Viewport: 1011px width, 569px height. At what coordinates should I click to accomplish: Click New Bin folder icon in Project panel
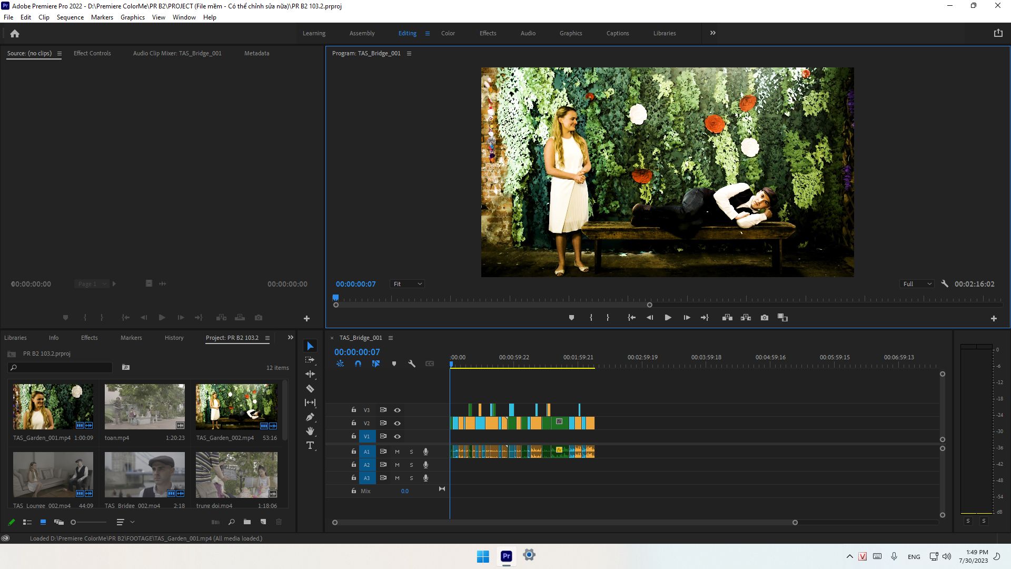(x=247, y=522)
